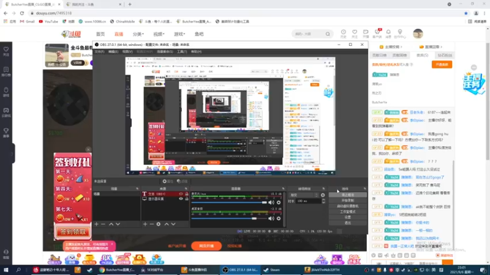Viewport: 490px width, 275px height.
Task: Open OBS settings from the controls panel
Action: pos(348,218)
